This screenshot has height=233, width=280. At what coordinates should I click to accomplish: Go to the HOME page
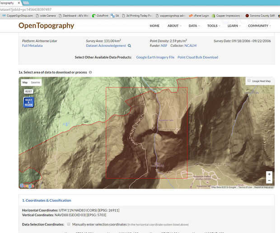(154, 26)
